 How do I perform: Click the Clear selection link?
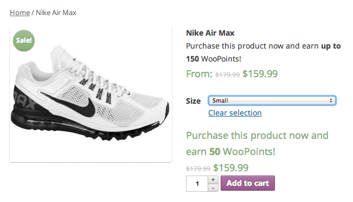235,113
